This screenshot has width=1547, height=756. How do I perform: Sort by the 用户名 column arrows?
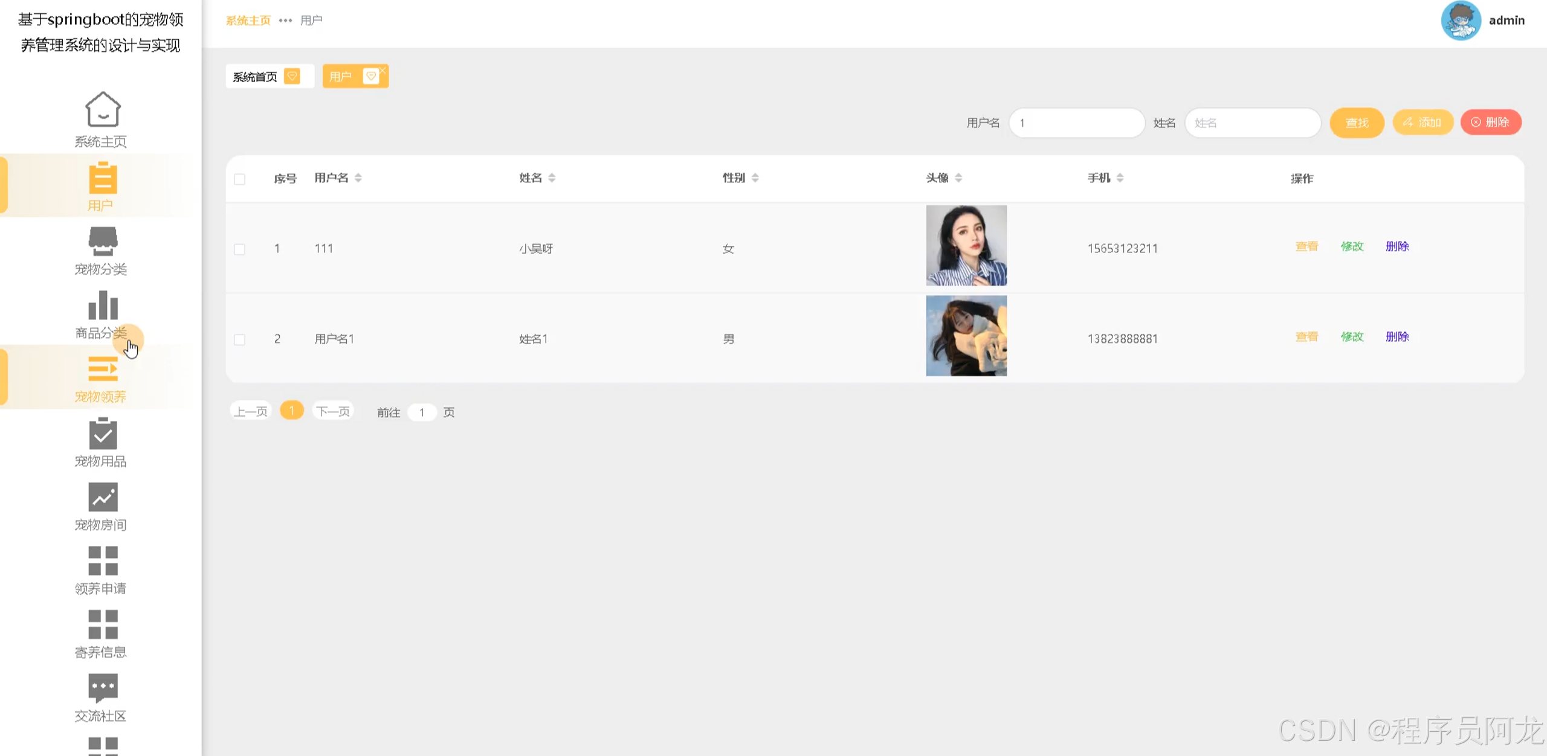358,178
